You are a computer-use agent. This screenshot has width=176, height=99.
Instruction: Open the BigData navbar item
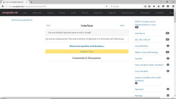click(x=112, y=13)
